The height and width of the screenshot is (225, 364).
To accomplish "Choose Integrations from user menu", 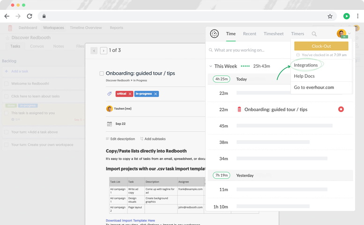I will [305, 65].
